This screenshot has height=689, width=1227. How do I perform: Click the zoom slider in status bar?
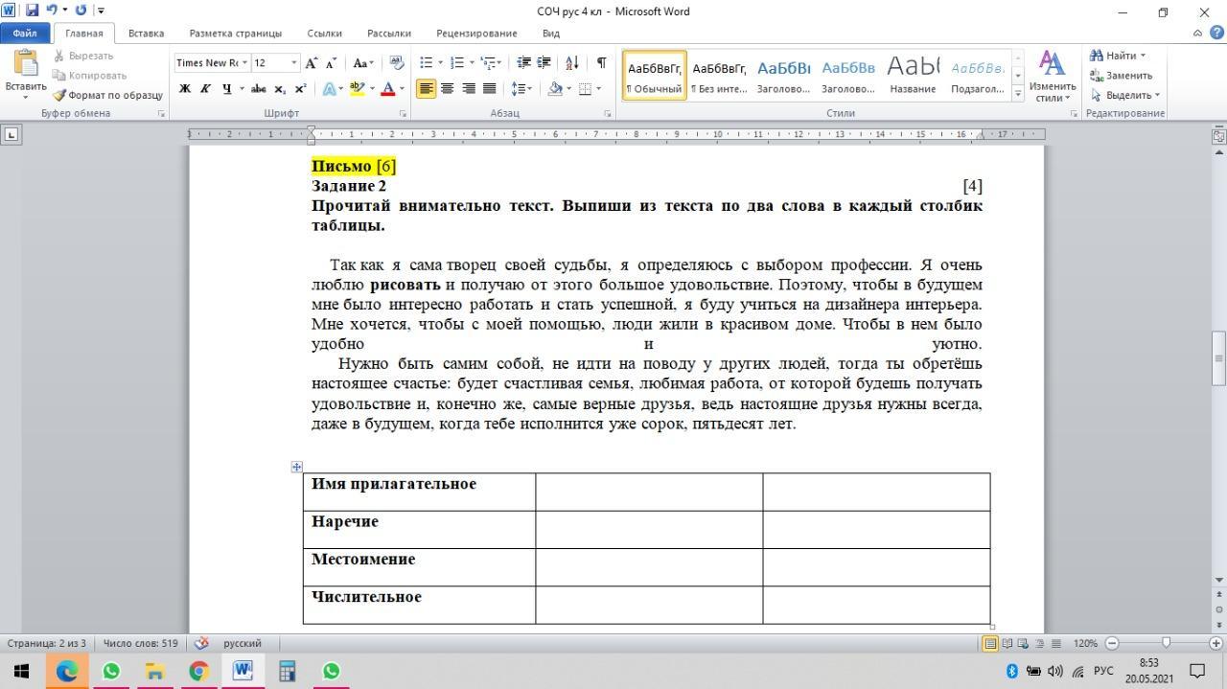[x=1165, y=643]
